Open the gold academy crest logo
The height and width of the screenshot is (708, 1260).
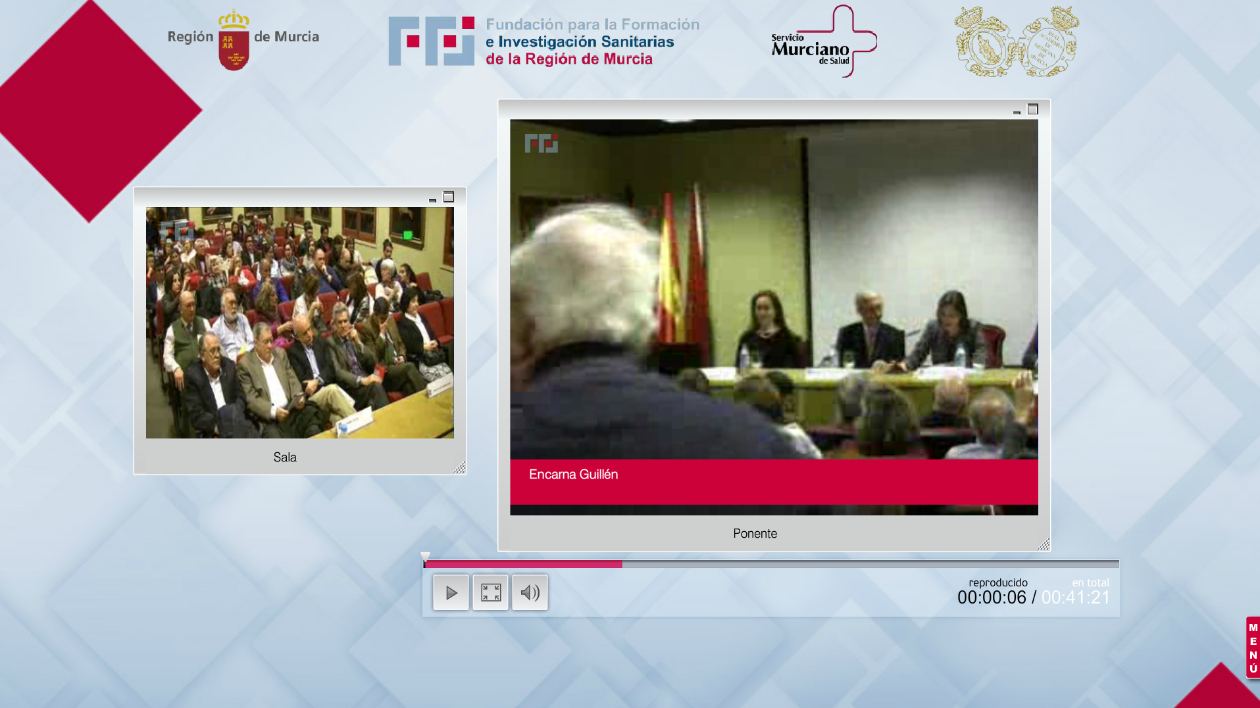(x=1017, y=41)
